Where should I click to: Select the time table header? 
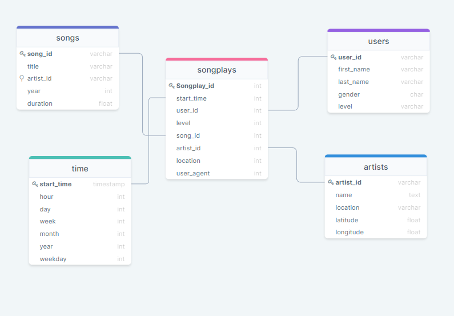tap(80, 169)
